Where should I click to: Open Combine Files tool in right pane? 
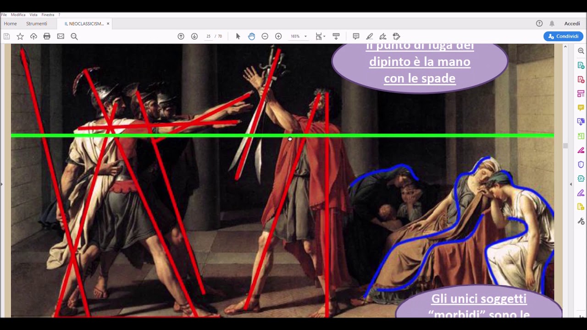[581, 122]
